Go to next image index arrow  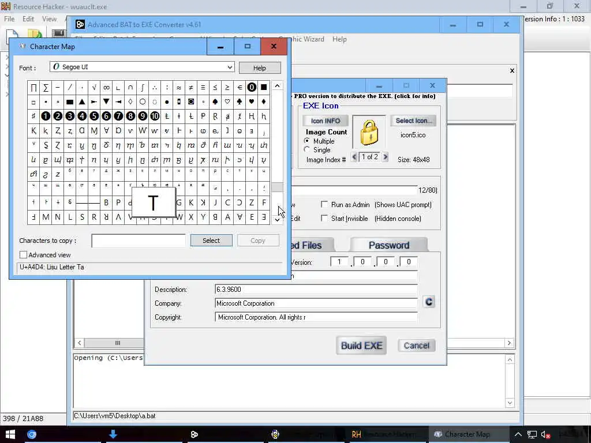tap(385, 157)
